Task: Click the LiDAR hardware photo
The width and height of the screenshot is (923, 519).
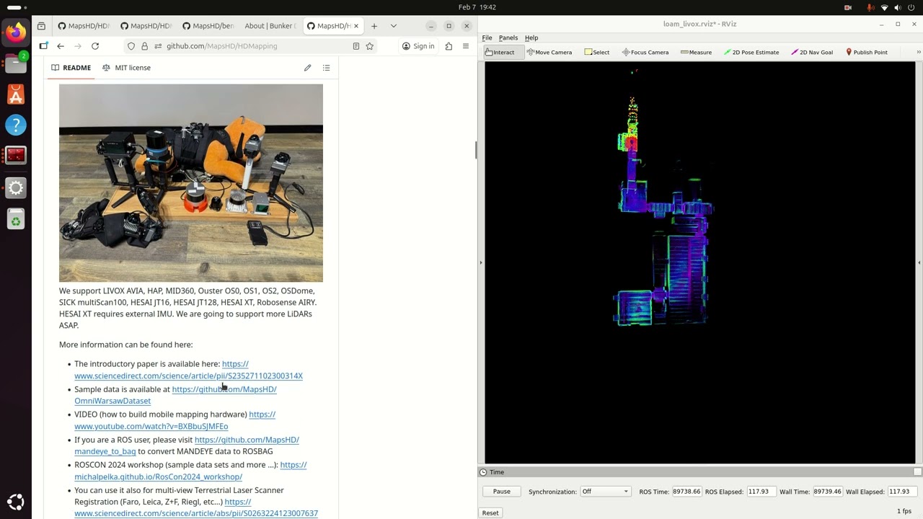Action: tap(191, 183)
